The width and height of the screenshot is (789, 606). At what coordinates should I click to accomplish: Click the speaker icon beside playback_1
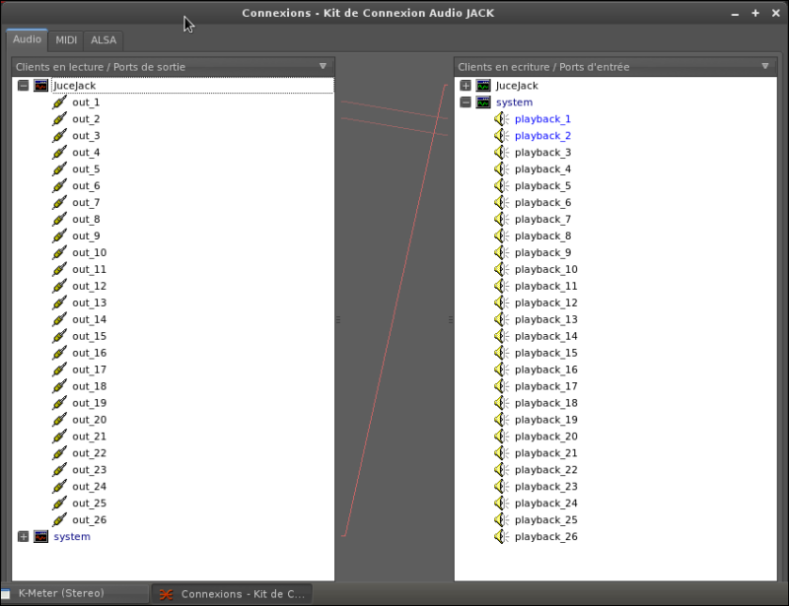click(501, 119)
